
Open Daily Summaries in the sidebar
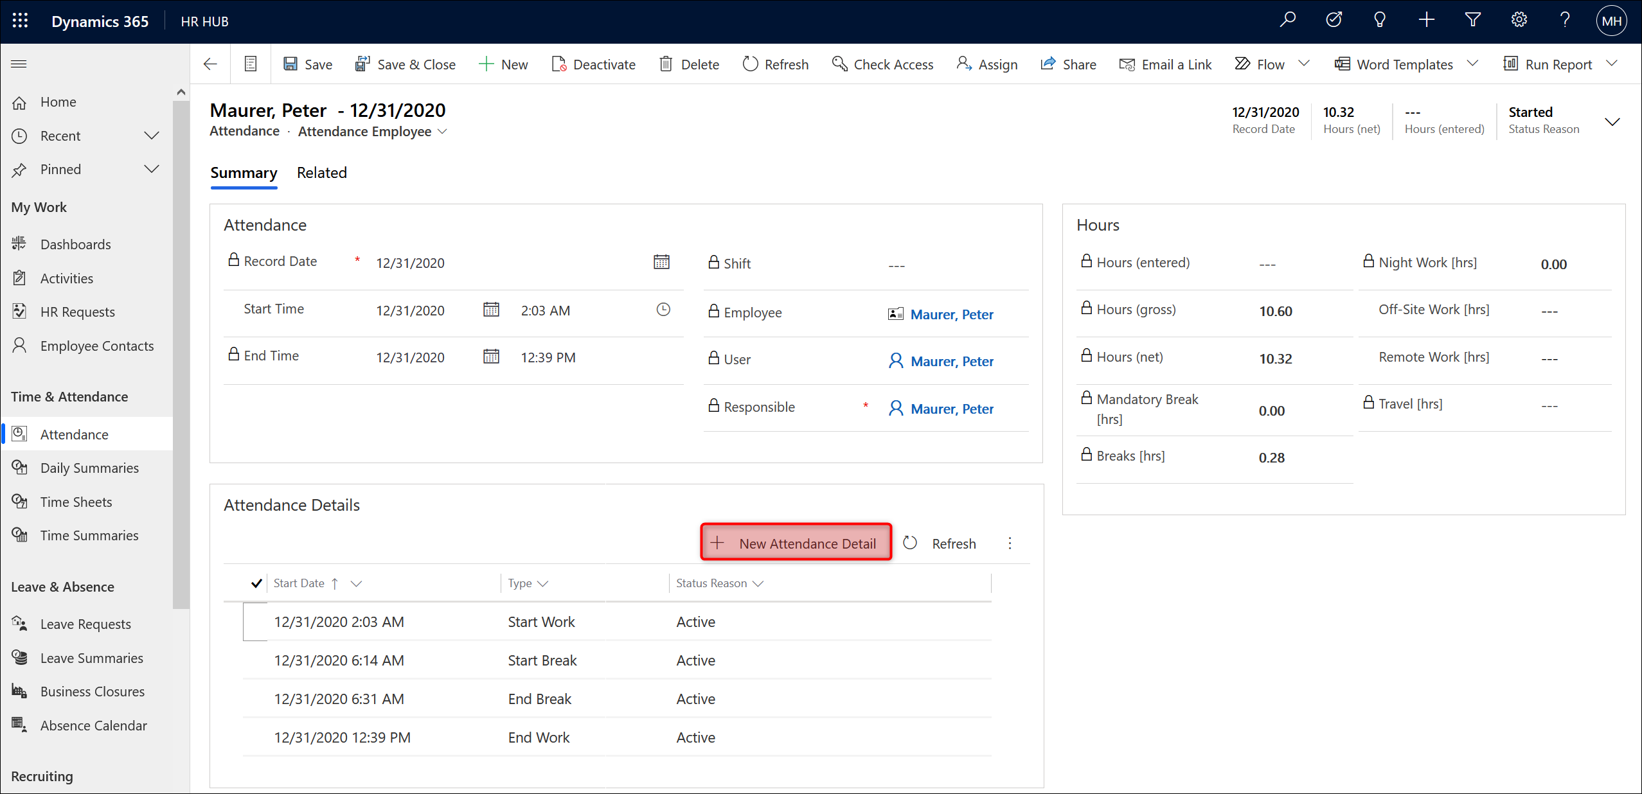pyautogui.click(x=89, y=468)
